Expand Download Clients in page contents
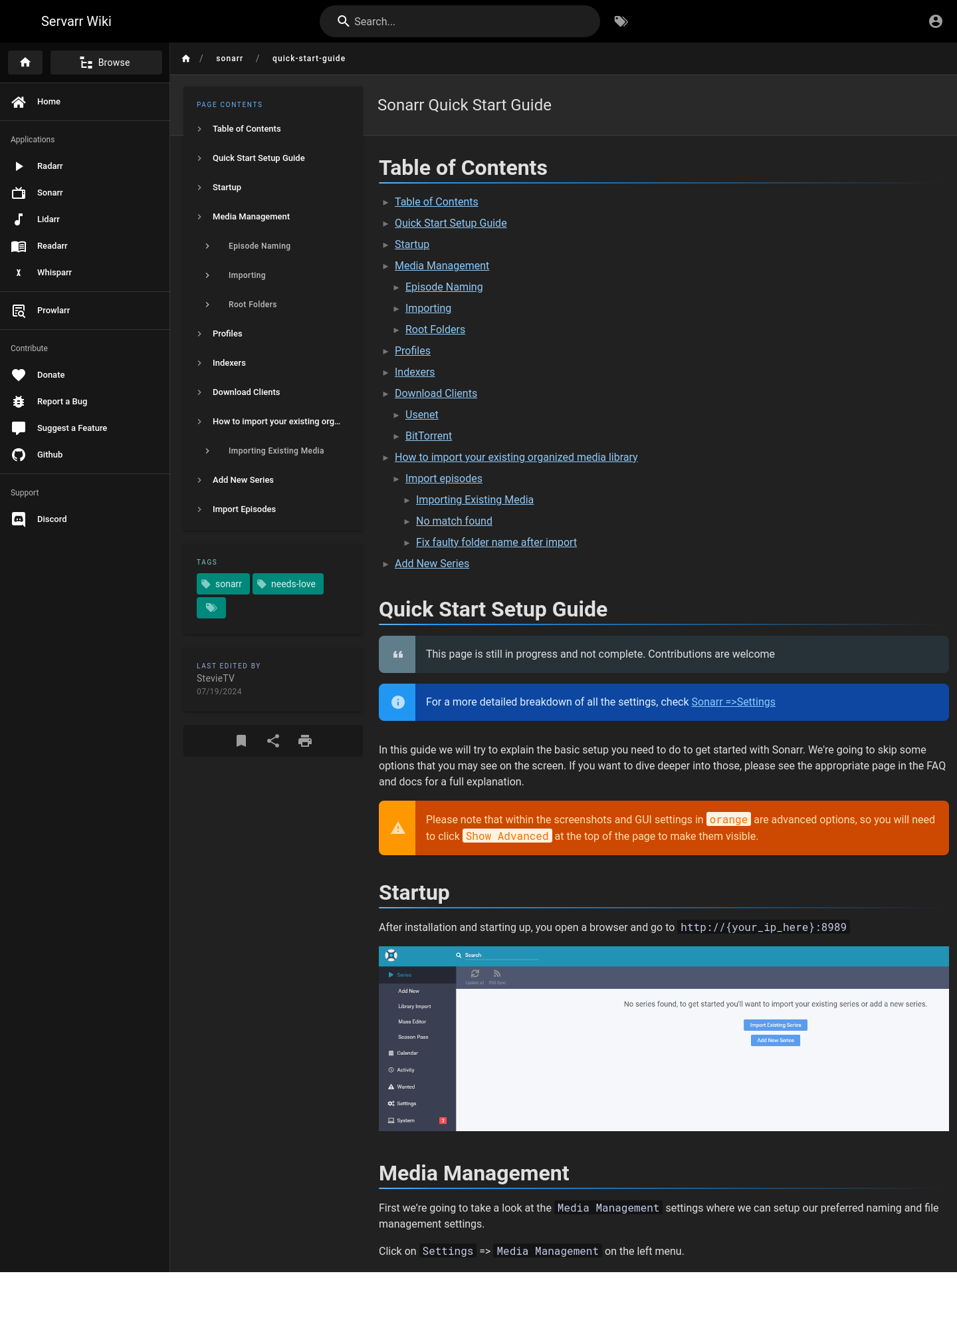Image resolution: width=957 pixels, height=1330 pixels. point(199,392)
